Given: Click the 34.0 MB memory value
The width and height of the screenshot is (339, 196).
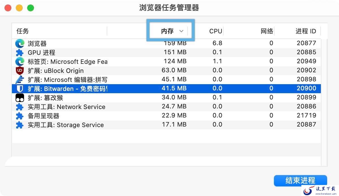Looking at the screenshot, I should [x=174, y=97].
